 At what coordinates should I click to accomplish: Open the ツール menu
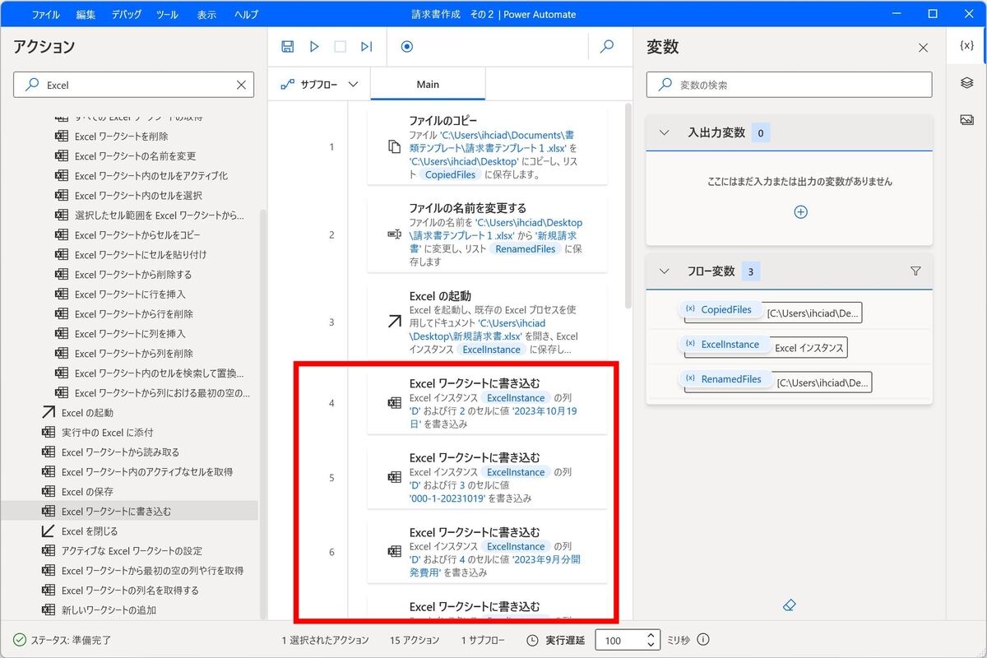coord(167,14)
